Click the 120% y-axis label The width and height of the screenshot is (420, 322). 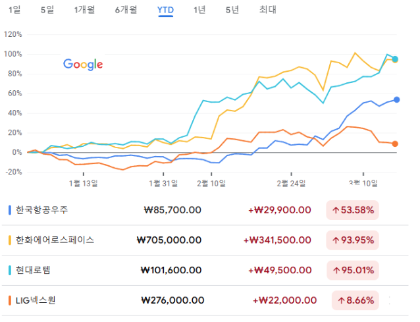[x=13, y=34]
